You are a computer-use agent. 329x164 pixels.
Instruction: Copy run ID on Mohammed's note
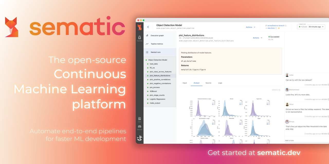point(328,99)
